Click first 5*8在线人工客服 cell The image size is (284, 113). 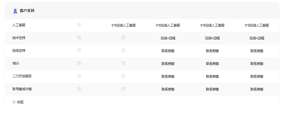coord(124,26)
